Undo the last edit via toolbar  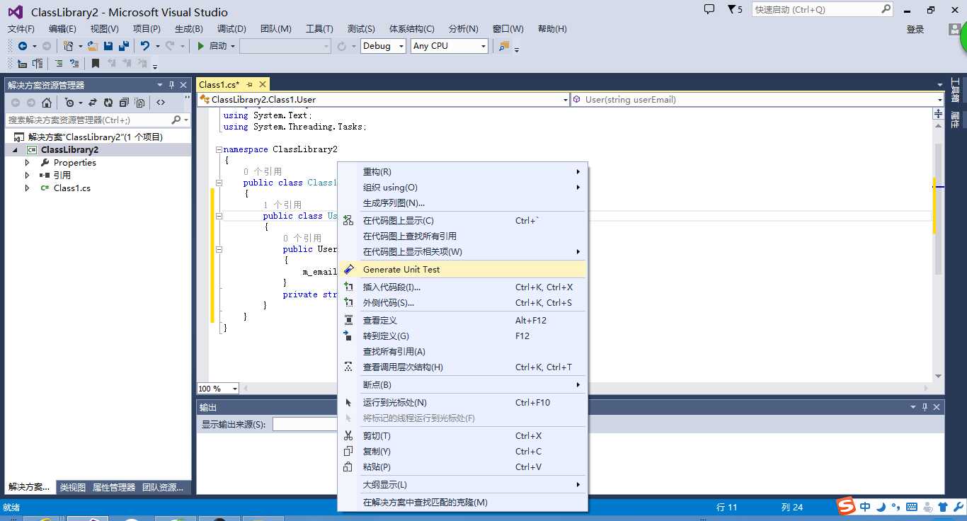[144, 46]
